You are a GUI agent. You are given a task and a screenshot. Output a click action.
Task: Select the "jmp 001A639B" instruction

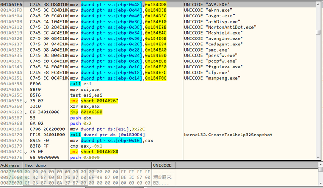click(86, 112)
